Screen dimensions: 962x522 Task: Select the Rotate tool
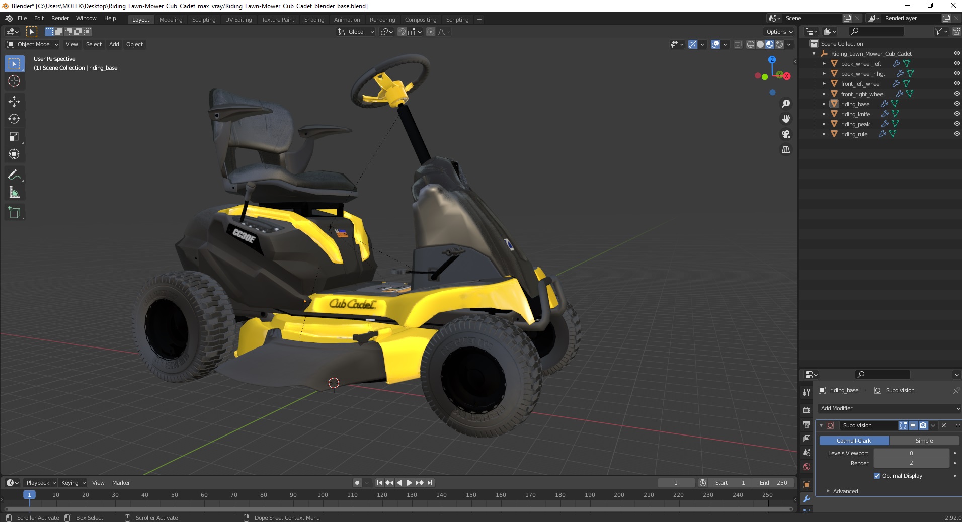point(14,119)
